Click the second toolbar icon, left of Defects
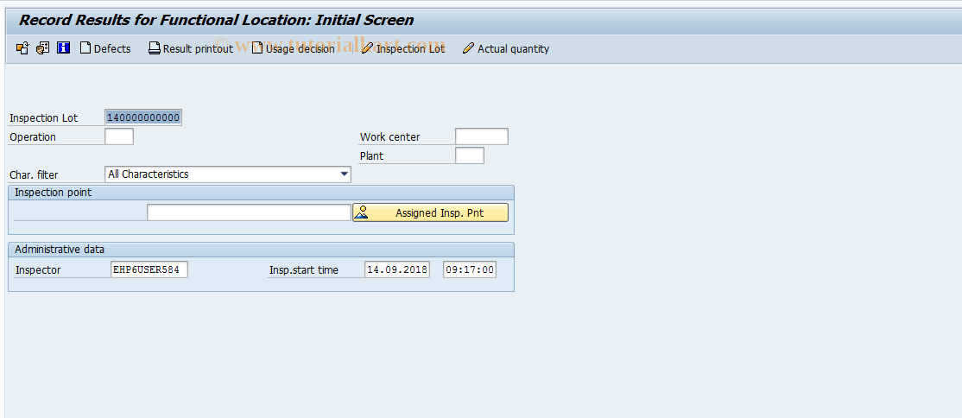Screen dimensions: 962x418 coord(42,48)
